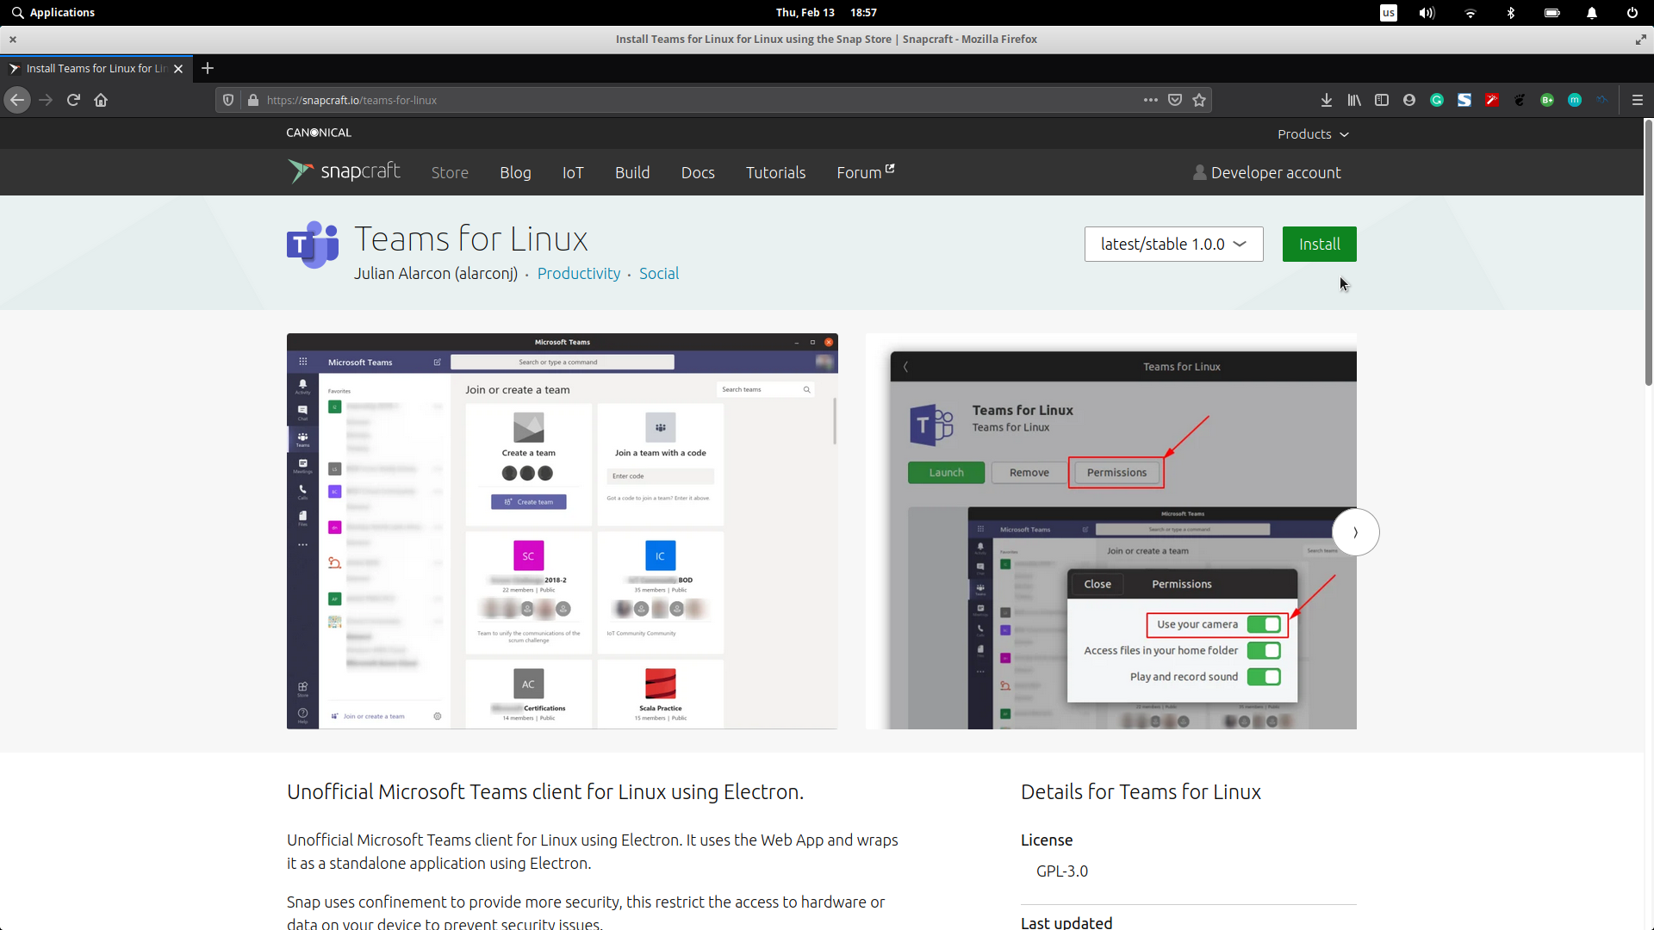Open the notifications bell

[x=1592, y=13]
